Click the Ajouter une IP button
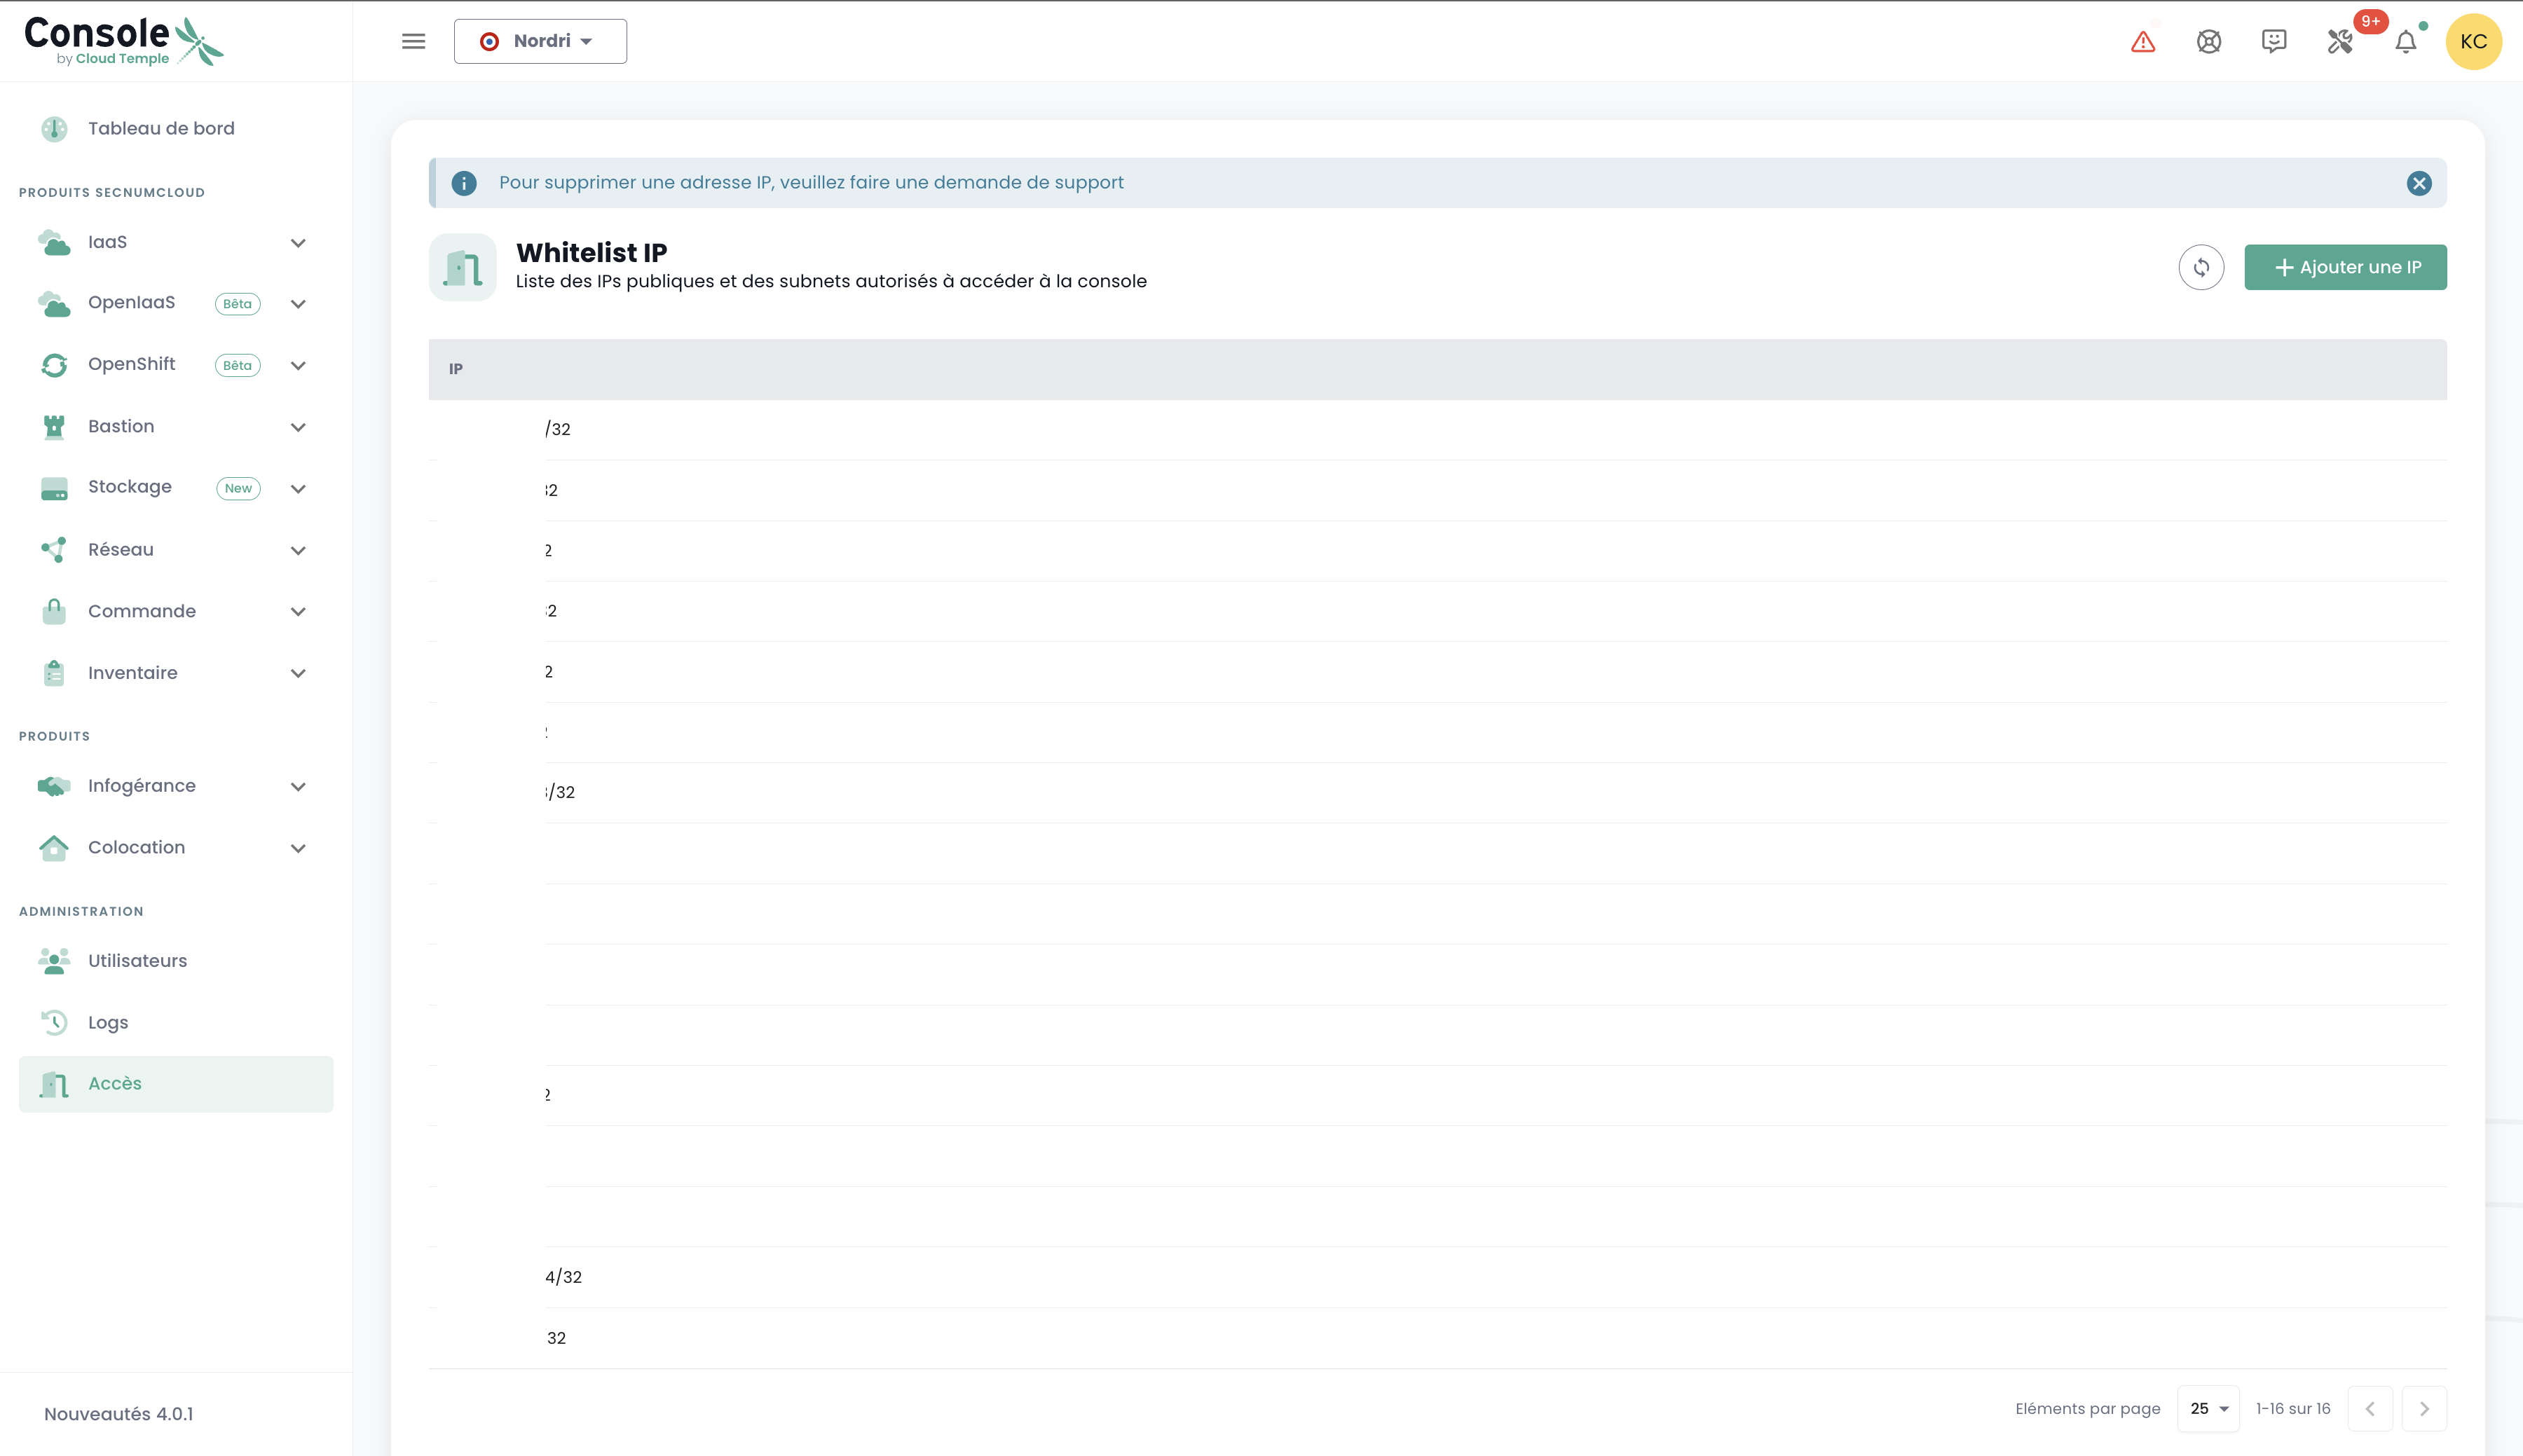Image resolution: width=2523 pixels, height=1456 pixels. click(2344, 267)
